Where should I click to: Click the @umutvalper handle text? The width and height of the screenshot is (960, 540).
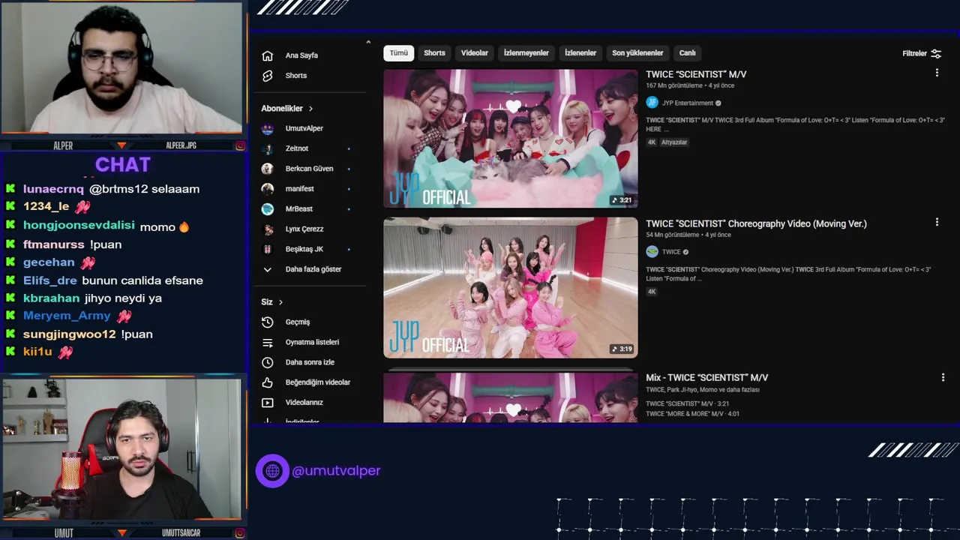click(x=336, y=471)
